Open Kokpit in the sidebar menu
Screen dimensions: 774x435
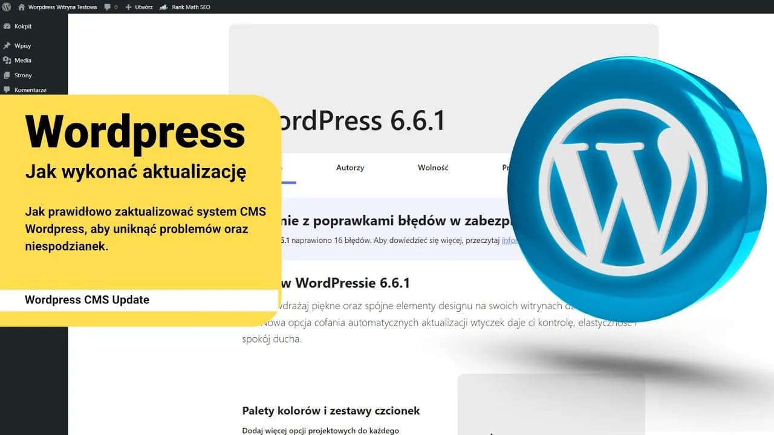(23, 27)
